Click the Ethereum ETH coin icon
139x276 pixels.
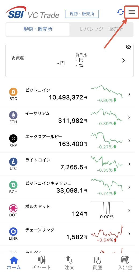coord(13,115)
